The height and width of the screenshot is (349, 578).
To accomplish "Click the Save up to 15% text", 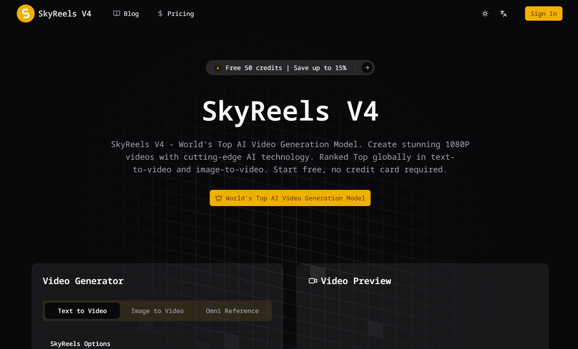I will (x=320, y=68).
